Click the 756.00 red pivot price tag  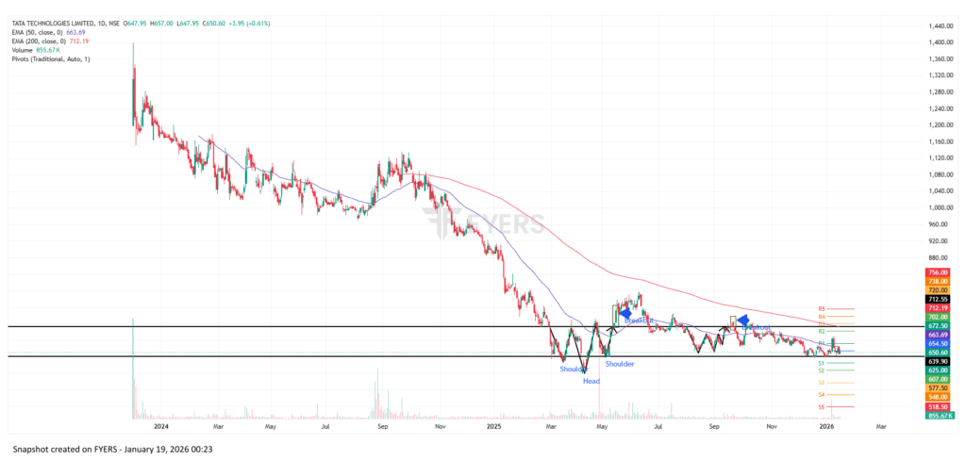point(938,271)
